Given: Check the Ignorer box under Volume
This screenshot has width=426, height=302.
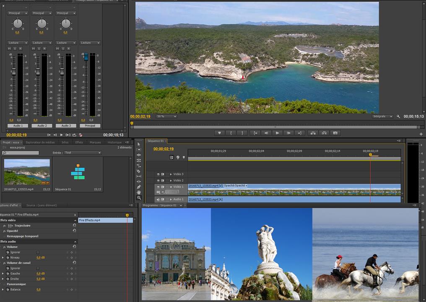Looking at the screenshot, I should pyautogui.click(x=38, y=252).
